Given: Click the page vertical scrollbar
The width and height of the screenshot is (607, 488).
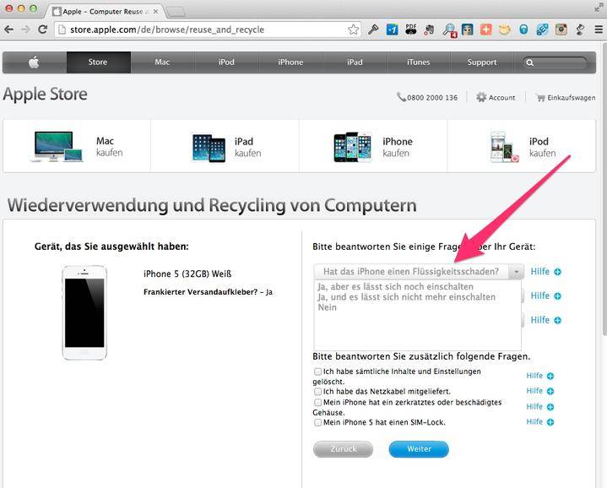Looking at the screenshot, I should coord(604,187).
